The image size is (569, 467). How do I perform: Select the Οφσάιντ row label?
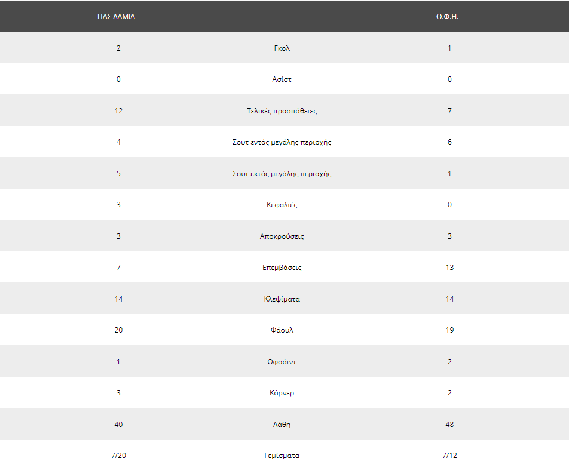coord(282,362)
